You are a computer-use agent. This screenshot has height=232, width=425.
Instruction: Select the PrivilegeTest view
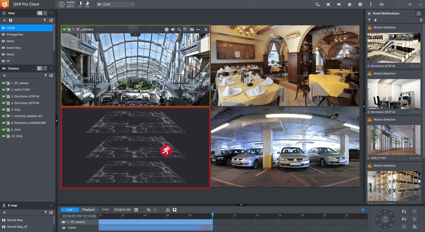(15, 35)
